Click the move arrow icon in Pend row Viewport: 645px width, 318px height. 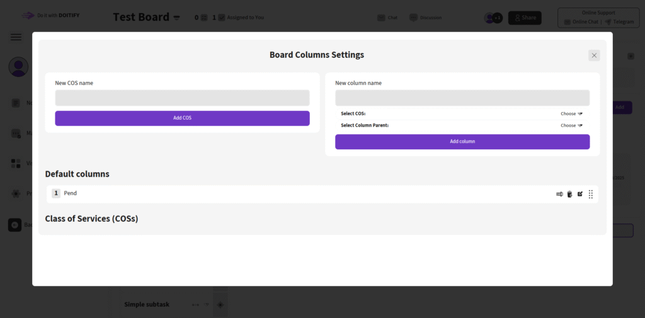[559, 194]
